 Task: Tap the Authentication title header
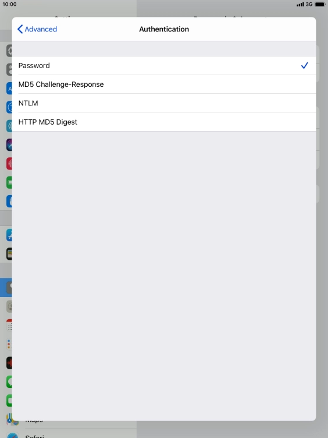point(164,29)
